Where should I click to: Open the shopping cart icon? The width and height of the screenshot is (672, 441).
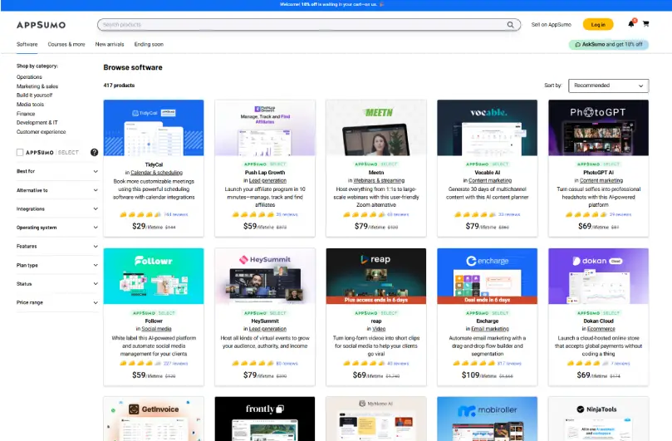646,24
